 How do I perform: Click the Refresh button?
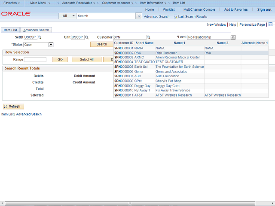[x=13, y=106]
